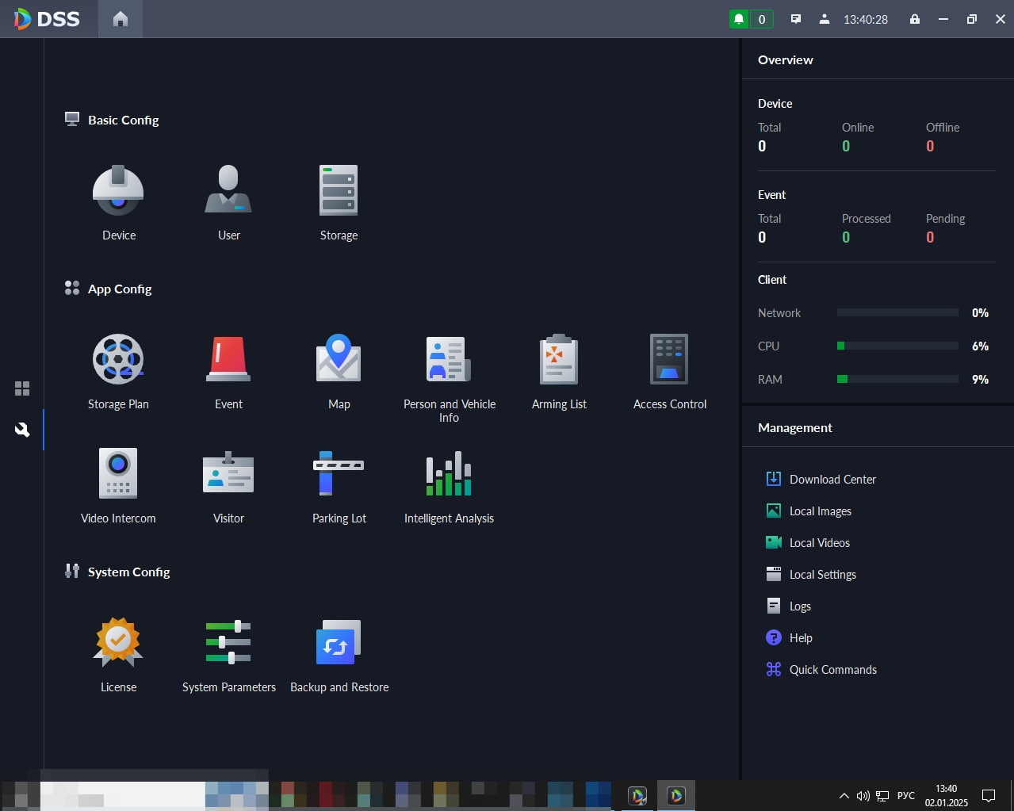Open the Map module
1014x811 pixels.
click(x=339, y=359)
